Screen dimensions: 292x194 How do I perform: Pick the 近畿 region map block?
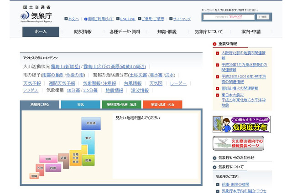point(63,158)
